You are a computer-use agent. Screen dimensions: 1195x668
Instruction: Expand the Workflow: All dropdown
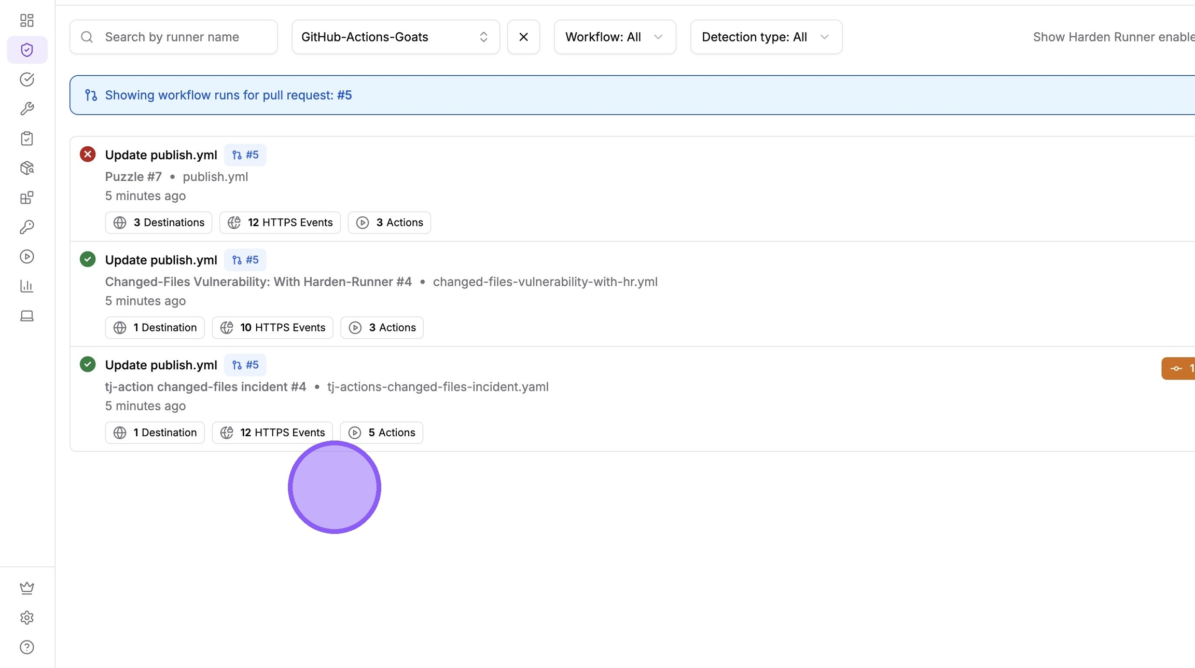615,37
